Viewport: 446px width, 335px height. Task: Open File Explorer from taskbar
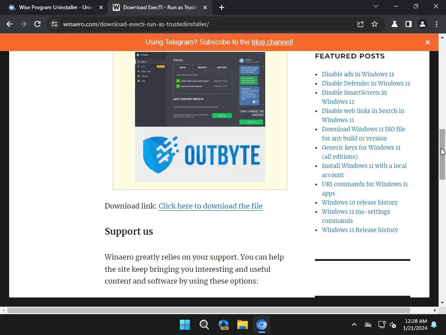242,325
